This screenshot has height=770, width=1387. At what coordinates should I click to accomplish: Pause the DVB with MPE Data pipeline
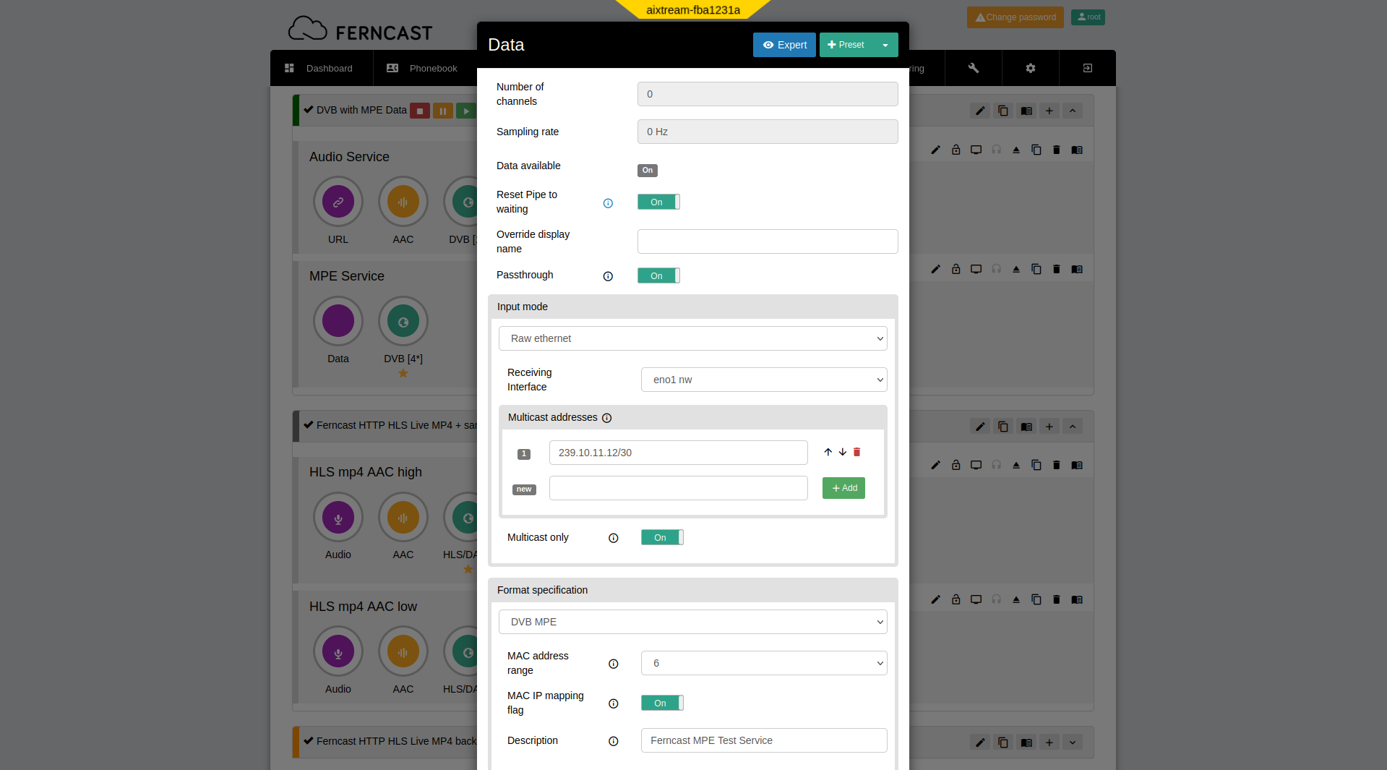443,110
